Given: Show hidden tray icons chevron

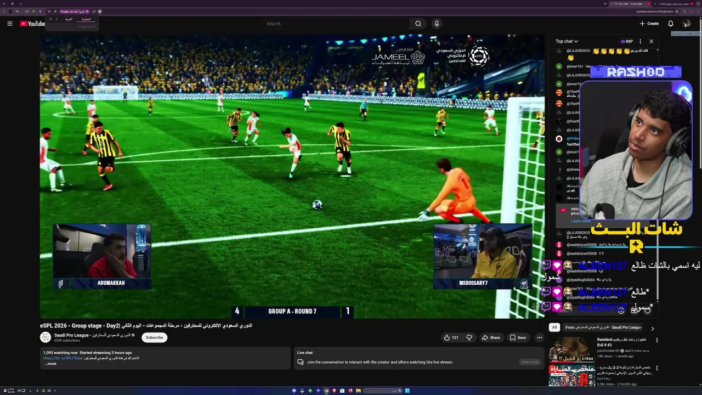Looking at the screenshot, I should [x=55, y=391].
